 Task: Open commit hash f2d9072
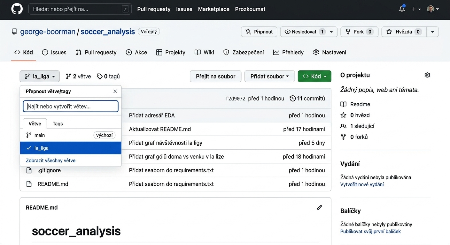[236, 99]
